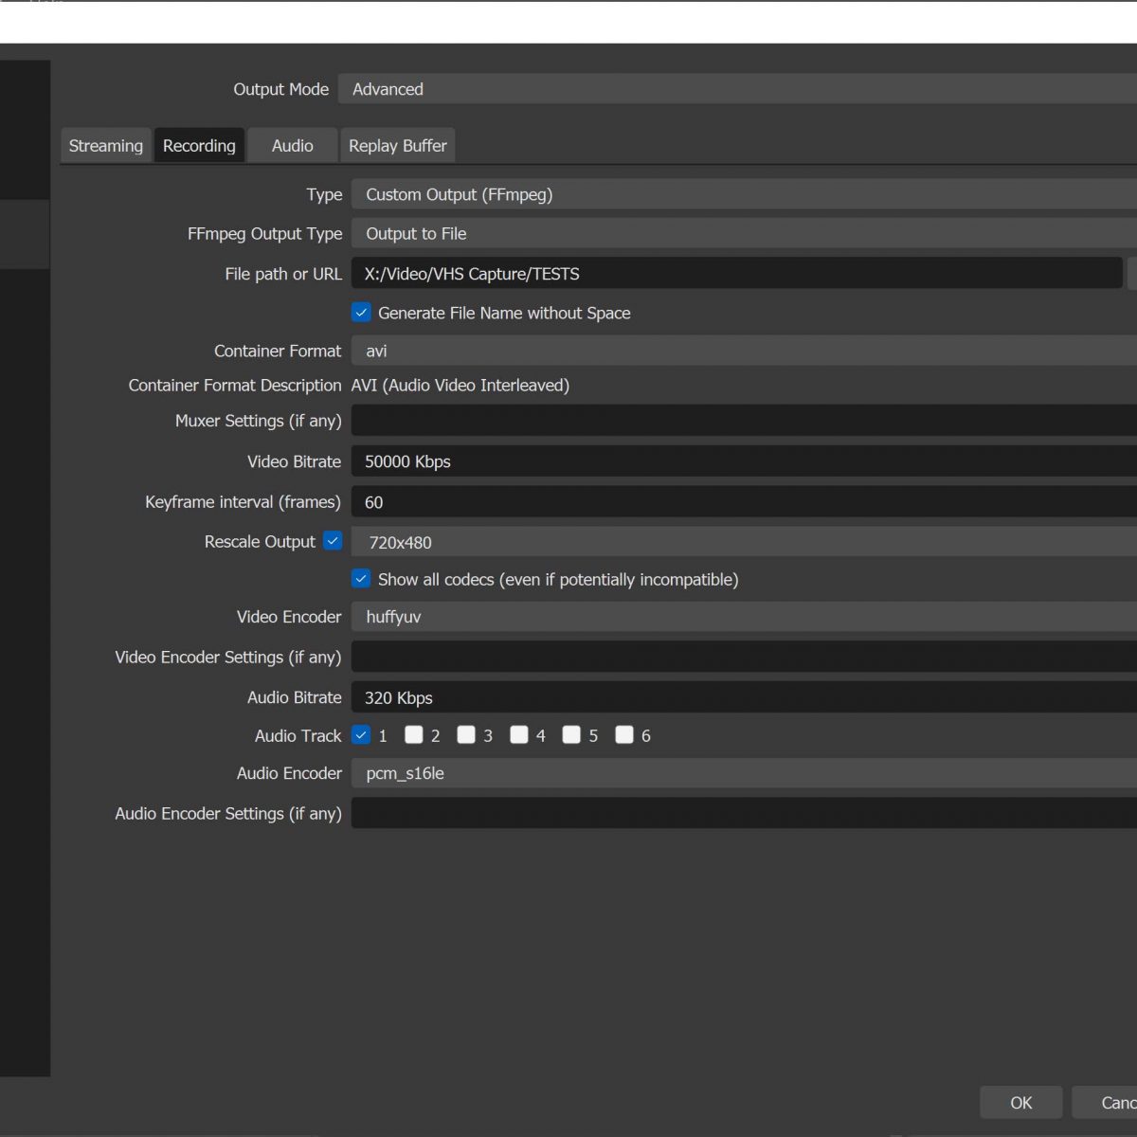Open the Container Format dropdown

(x=744, y=351)
